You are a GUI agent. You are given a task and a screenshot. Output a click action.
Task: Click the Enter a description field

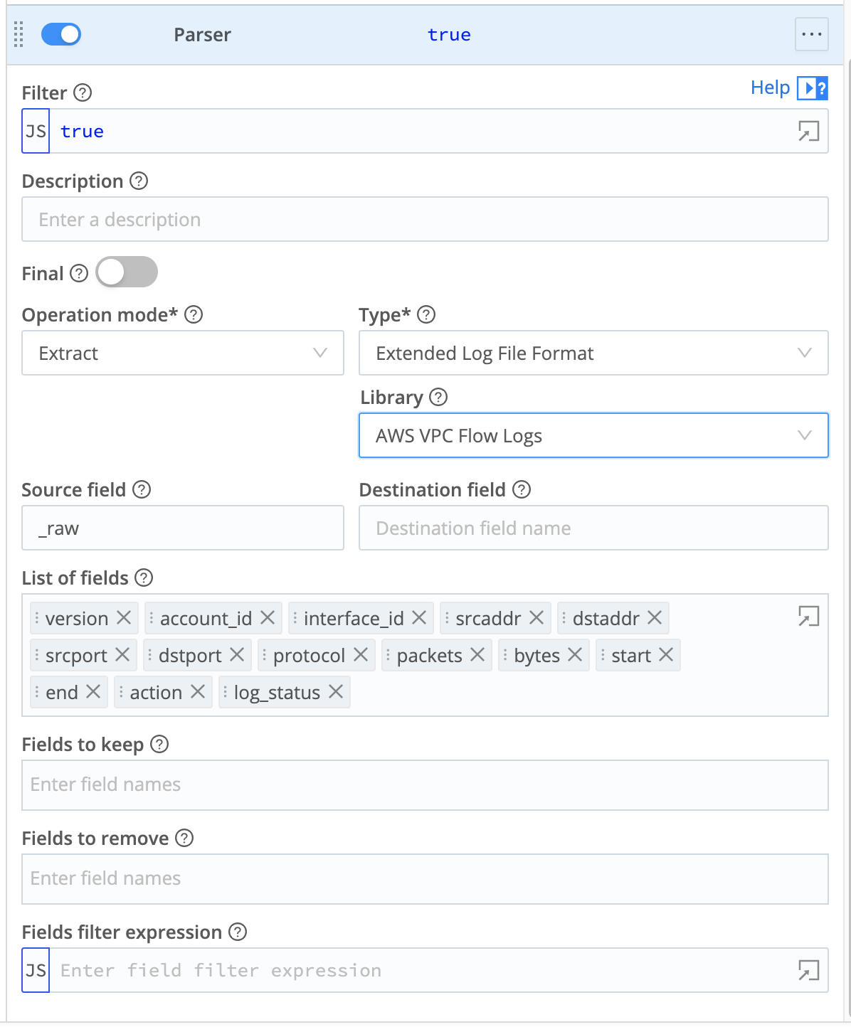pos(425,219)
